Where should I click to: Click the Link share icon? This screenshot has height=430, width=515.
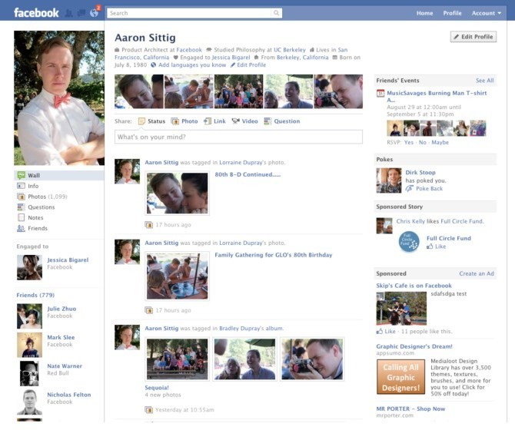coord(208,121)
